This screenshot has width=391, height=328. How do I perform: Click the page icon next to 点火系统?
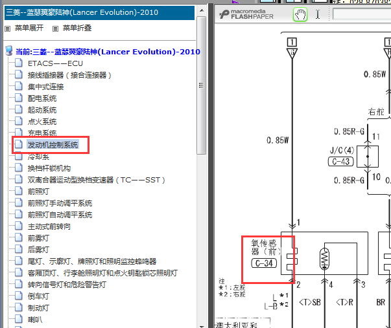[19, 121]
